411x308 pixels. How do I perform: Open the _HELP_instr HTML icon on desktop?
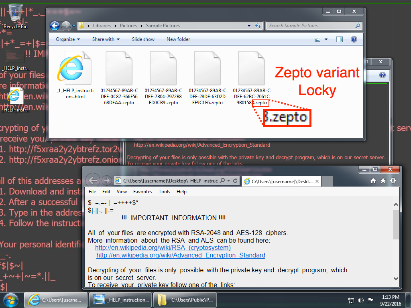15,100
